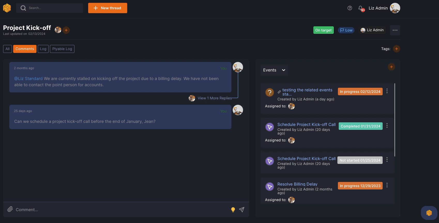Send the comment with paper plane icon

click(x=242, y=210)
